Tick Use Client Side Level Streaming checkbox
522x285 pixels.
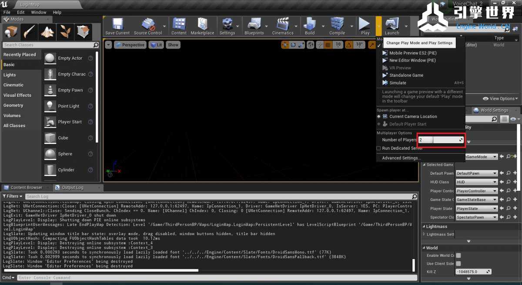coord(458,264)
